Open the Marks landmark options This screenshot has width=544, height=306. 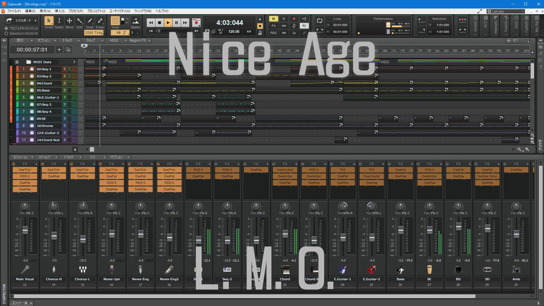135,21
